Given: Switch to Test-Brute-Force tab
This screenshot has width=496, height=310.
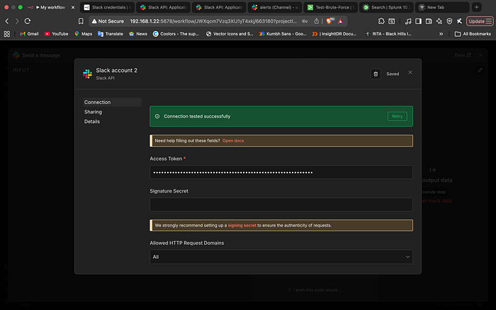Looking at the screenshot, I should click(x=331, y=7).
